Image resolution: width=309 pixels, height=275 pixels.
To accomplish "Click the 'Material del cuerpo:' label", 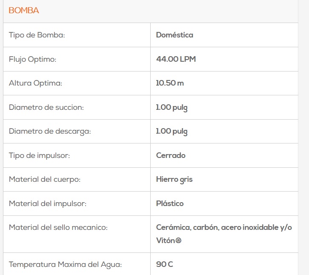I will (x=45, y=179).
